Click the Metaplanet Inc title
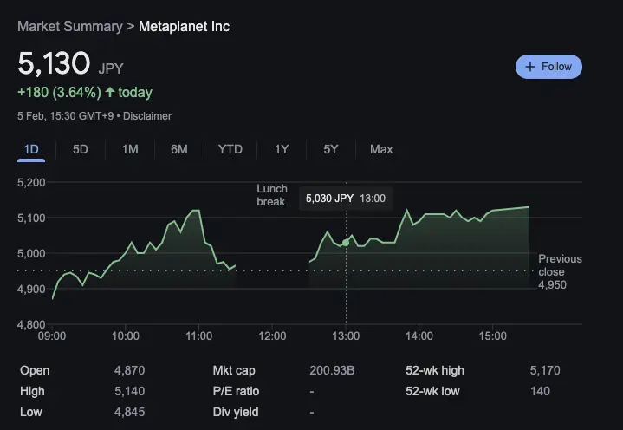623x430 pixels. (185, 26)
